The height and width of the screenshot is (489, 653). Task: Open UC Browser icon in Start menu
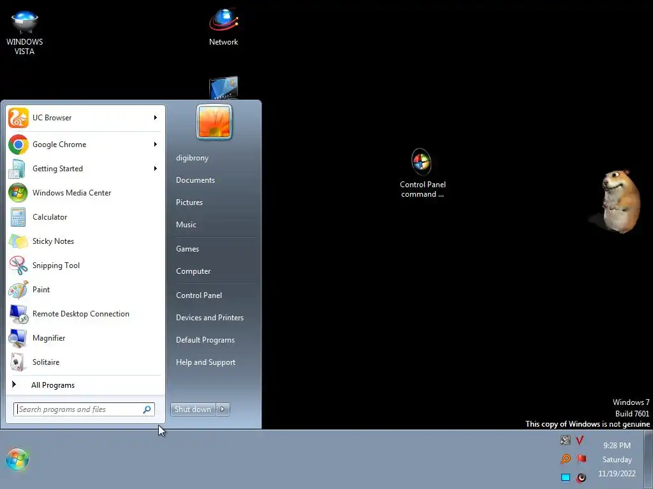click(18, 118)
